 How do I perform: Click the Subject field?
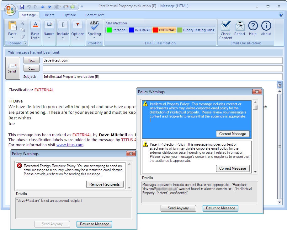pyautogui.click(x=162, y=77)
